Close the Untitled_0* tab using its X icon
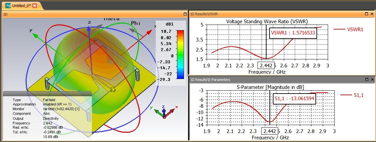 [35, 6]
